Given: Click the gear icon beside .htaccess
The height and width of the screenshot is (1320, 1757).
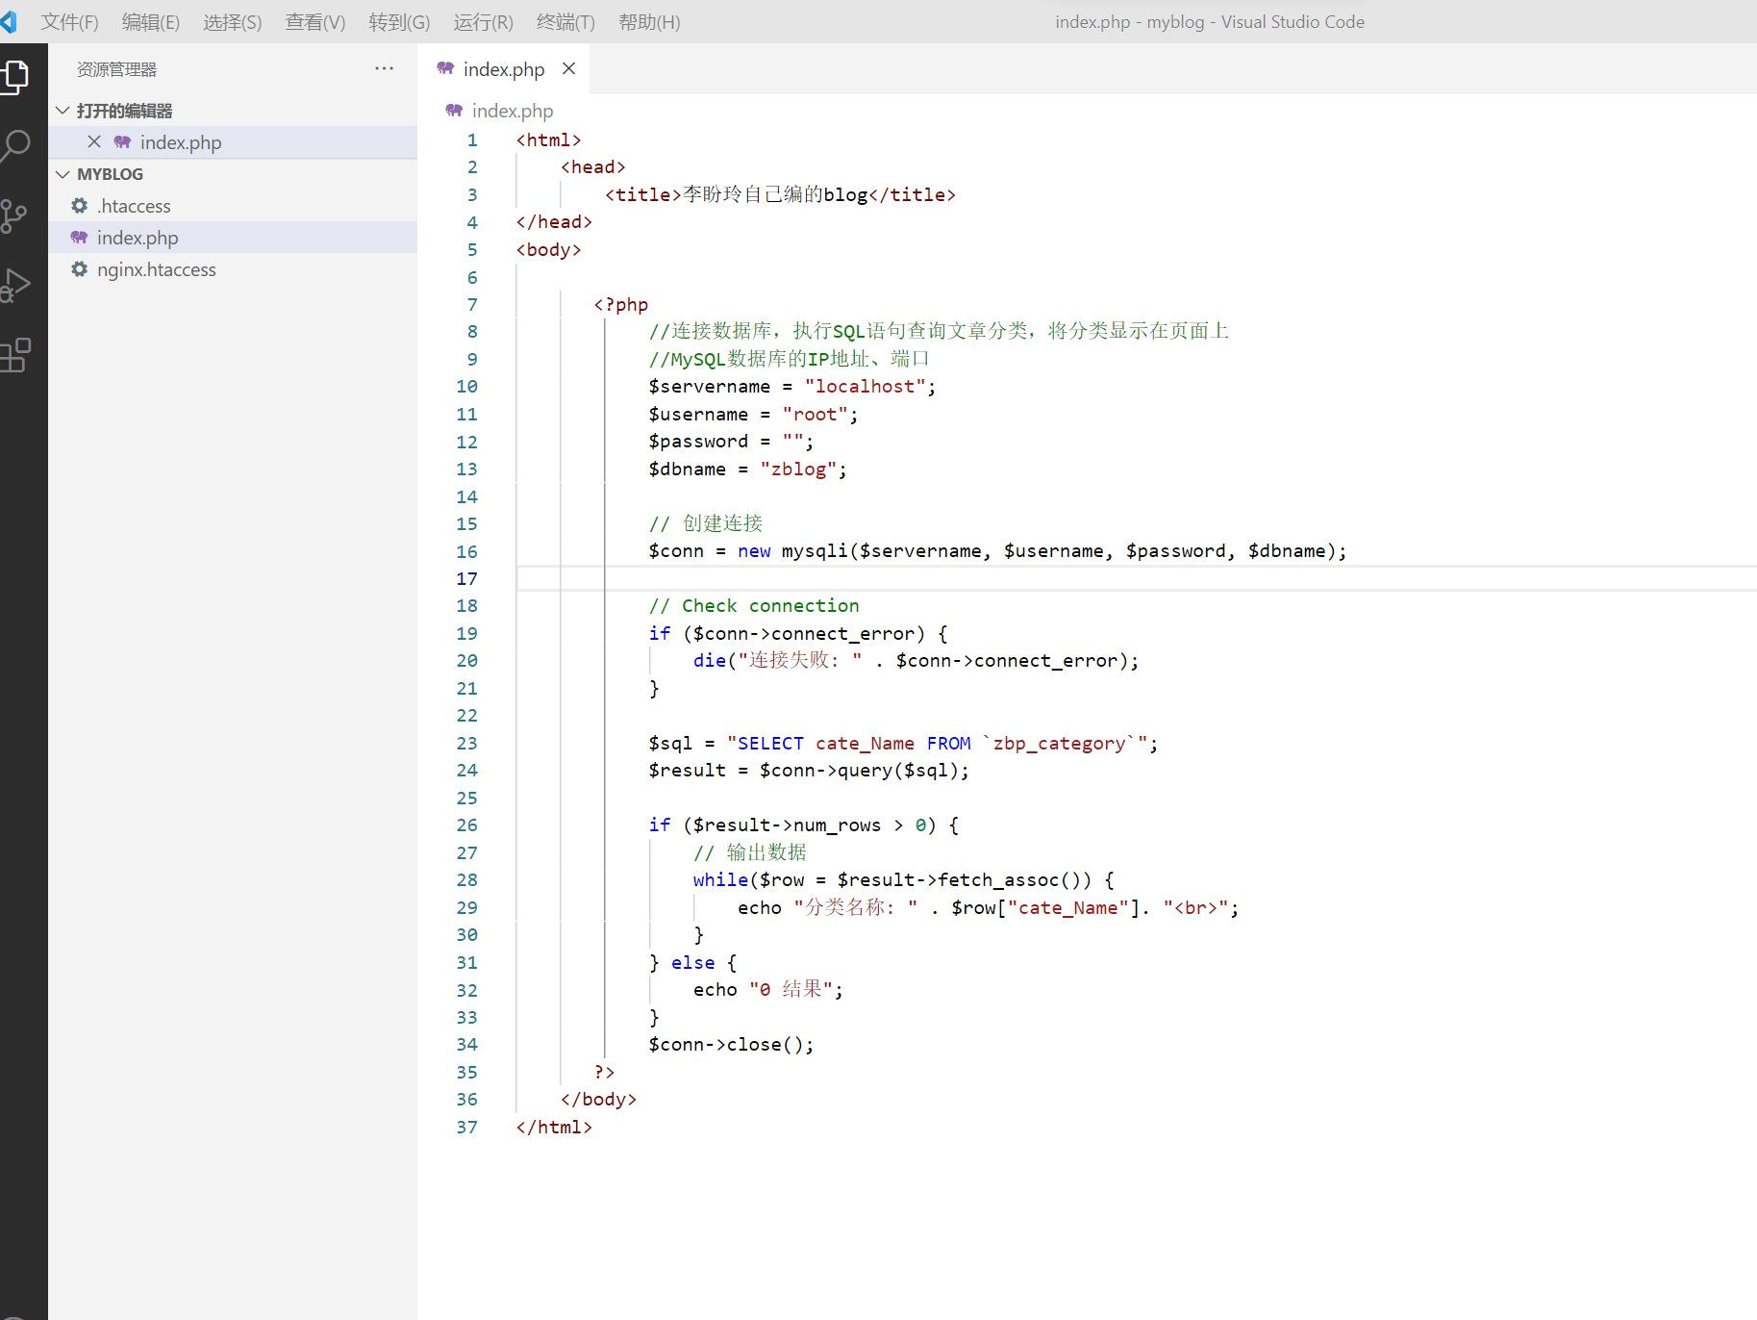Looking at the screenshot, I should click(x=80, y=205).
